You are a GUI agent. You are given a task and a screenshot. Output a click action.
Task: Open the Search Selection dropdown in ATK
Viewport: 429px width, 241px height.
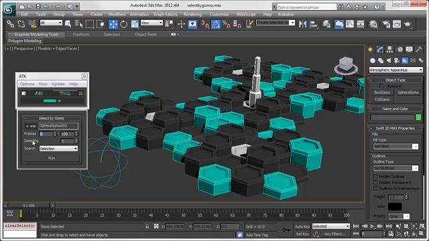pyautogui.click(x=58, y=149)
